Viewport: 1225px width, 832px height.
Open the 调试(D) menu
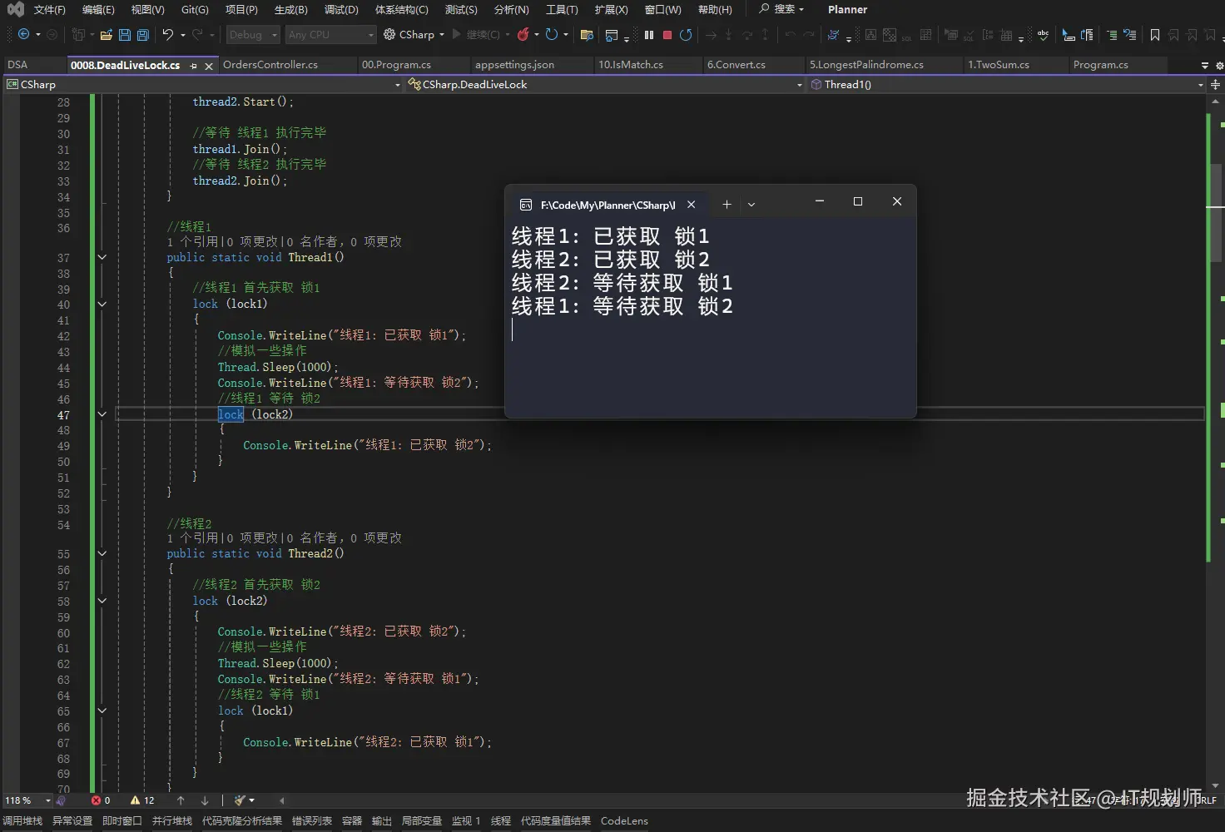pos(341,9)
